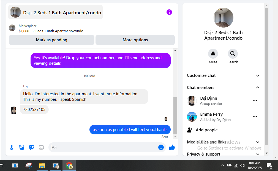Open options menu for Emma Perry

point(255,117)
